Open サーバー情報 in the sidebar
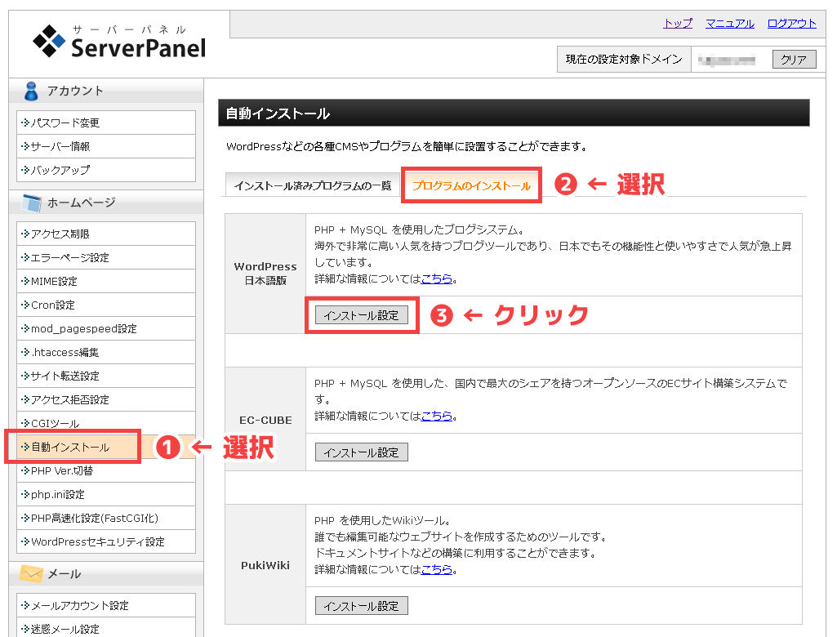The image size is (837, 637). coord(106,146)
